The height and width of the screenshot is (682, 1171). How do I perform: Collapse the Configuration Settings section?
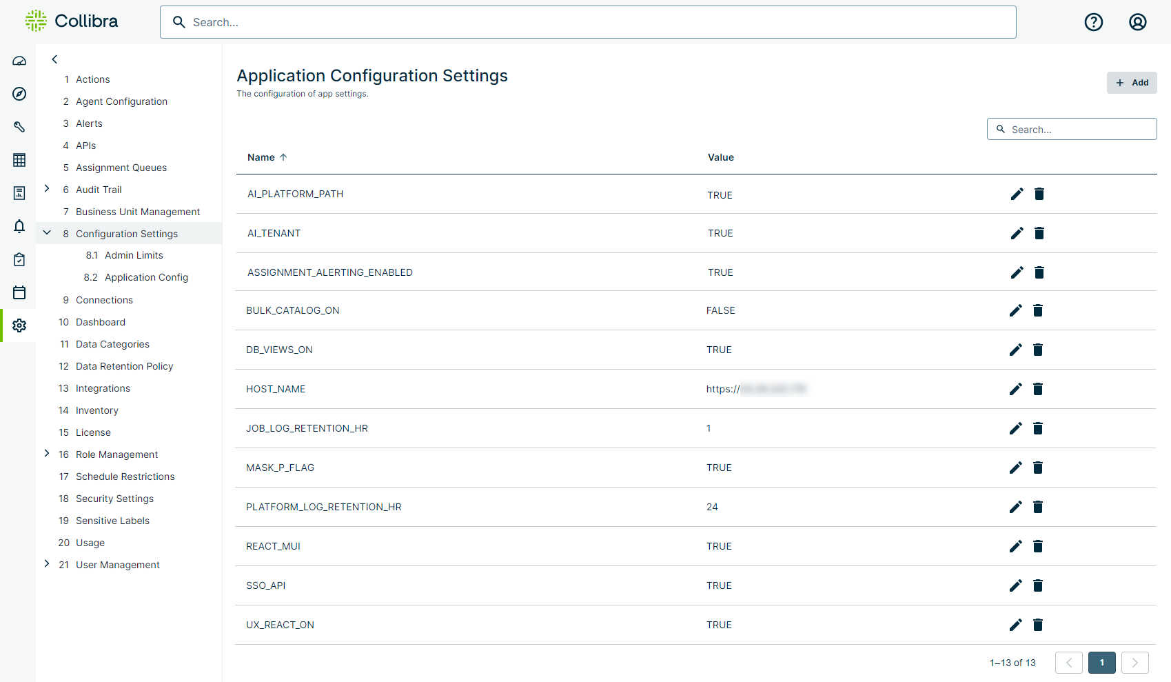(47, 233)
